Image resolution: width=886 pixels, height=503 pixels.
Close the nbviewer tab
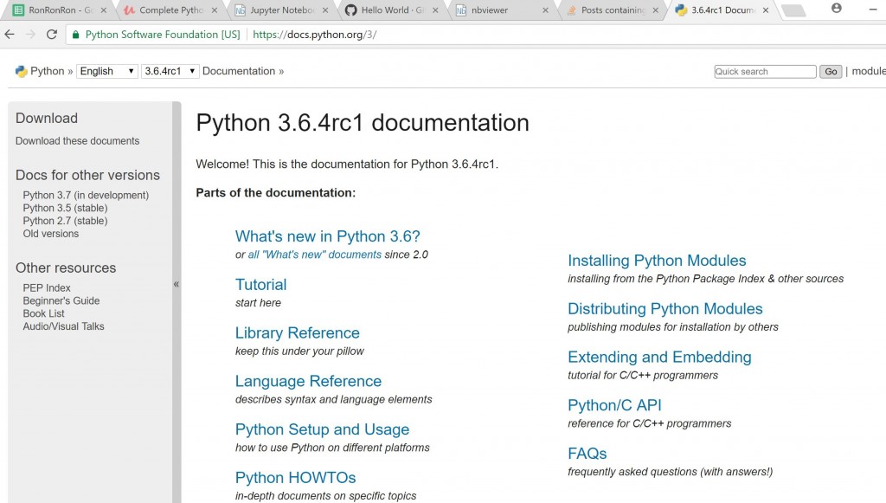coord(545,10)
